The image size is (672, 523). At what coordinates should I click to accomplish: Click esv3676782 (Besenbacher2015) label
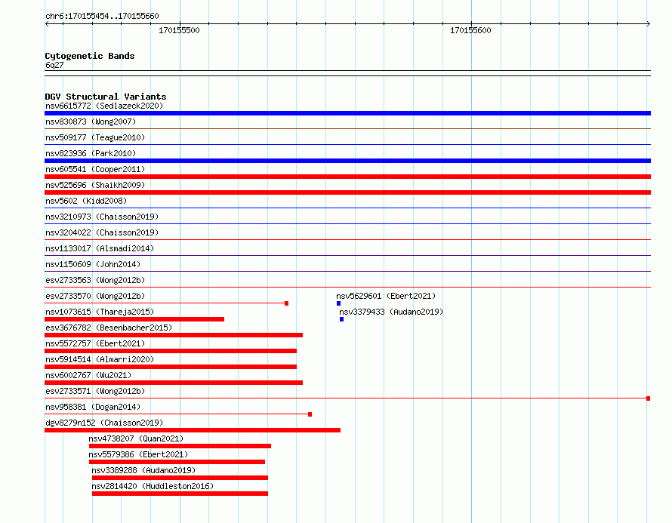point(109,328)
